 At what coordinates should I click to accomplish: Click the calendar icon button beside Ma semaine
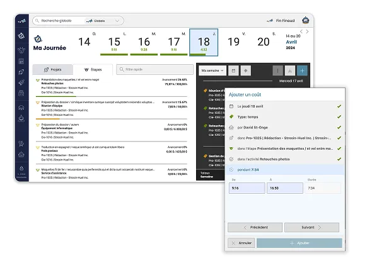click(x=233, y=70)
